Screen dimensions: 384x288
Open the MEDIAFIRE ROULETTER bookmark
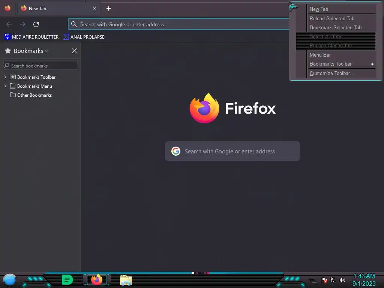pos(31,37)
